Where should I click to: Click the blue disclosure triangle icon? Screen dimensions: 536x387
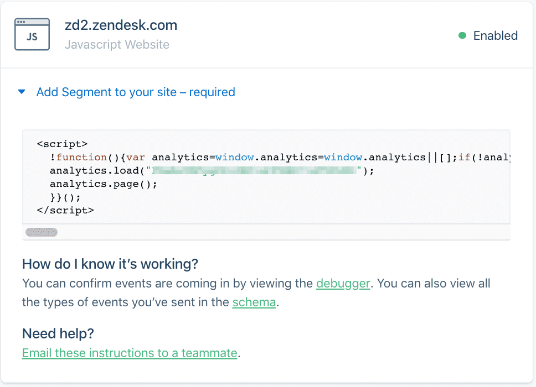point(21,92)
